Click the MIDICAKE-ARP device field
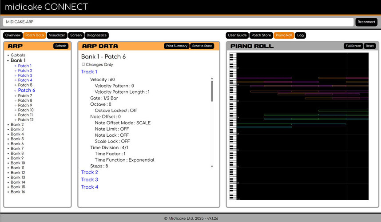 (x=178, y=22)
